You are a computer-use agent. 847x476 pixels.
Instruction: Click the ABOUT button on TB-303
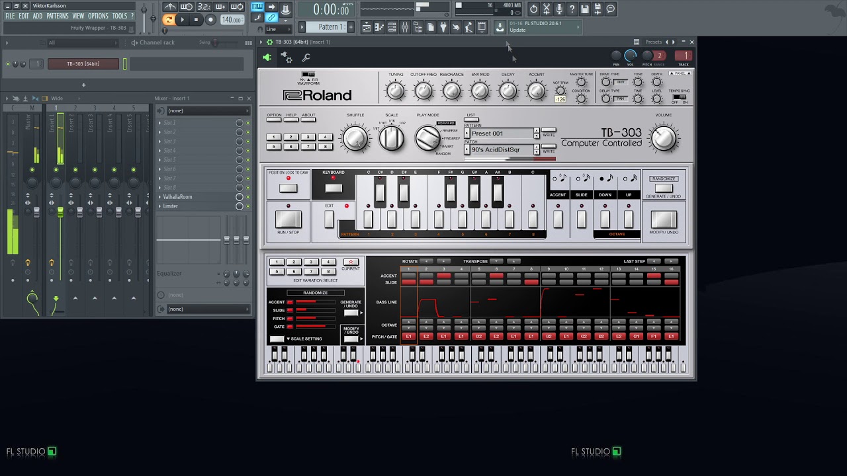(x=308, y=119)
